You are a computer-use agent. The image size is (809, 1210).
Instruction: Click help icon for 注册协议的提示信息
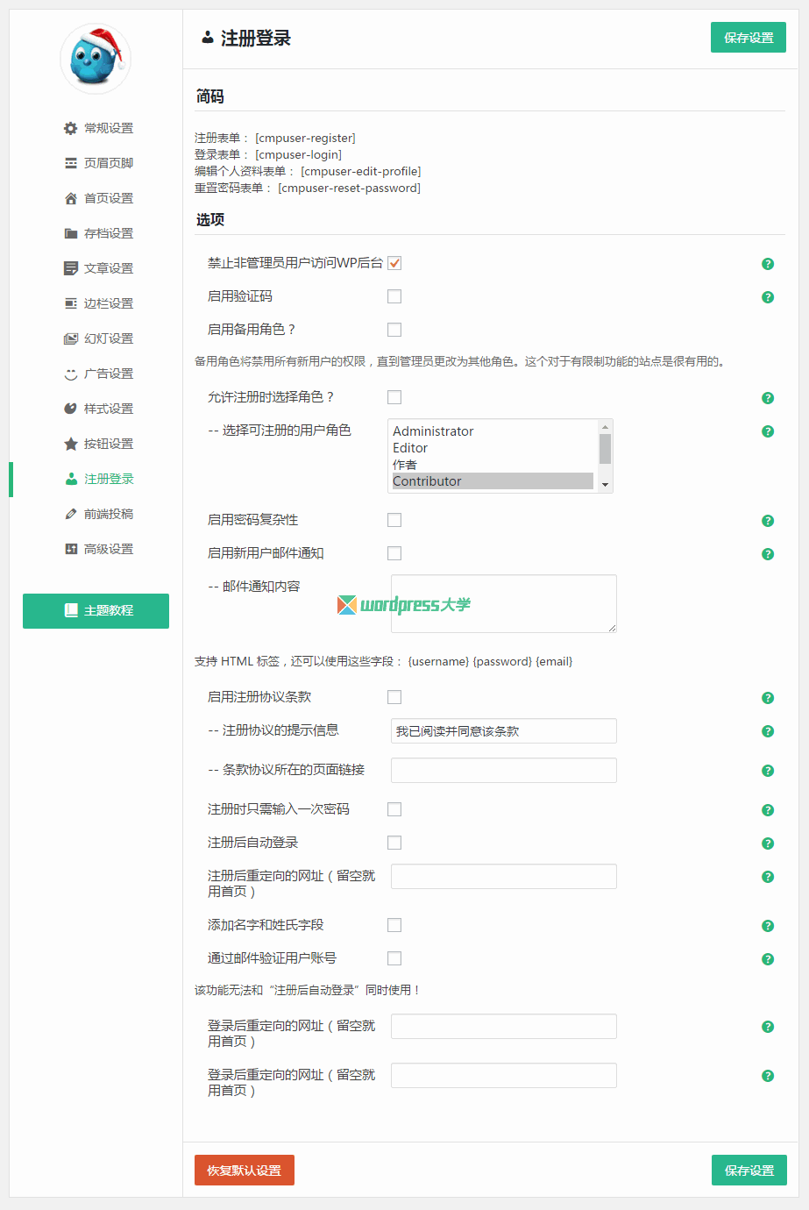pos(768,731)
